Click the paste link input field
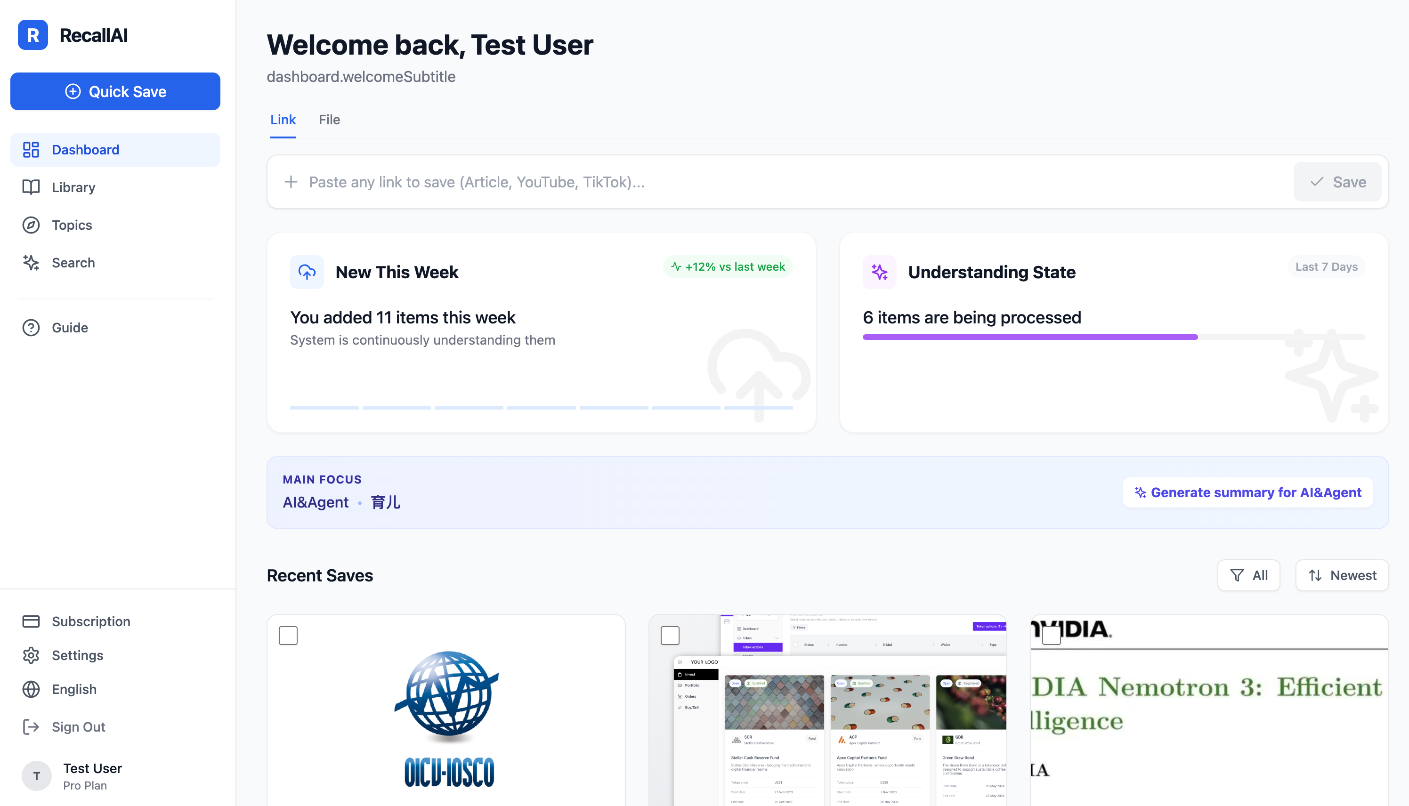 point(664,182)
